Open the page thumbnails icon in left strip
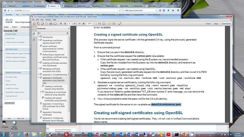The width and height of the screenshot is (244, 137). coord(34,29)
